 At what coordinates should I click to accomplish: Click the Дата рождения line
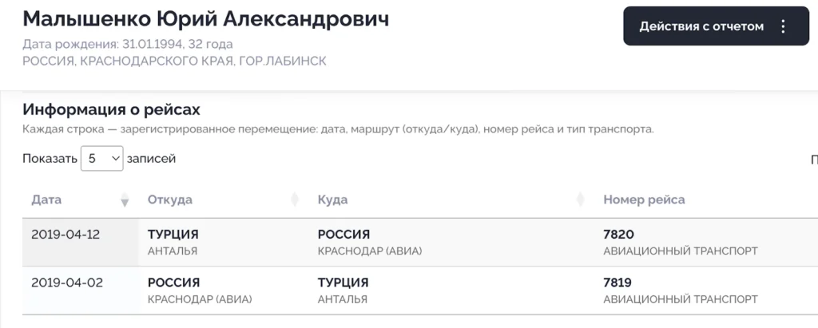128,44
